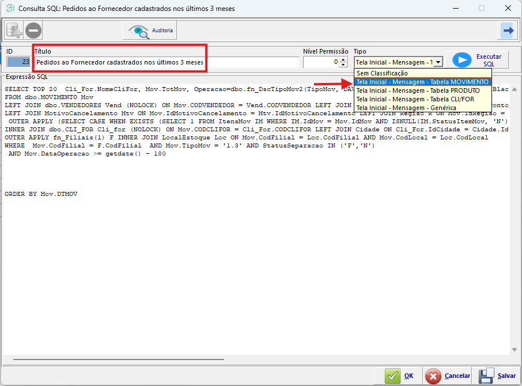Click the add new SQL query icon

[x=14, y=30]
